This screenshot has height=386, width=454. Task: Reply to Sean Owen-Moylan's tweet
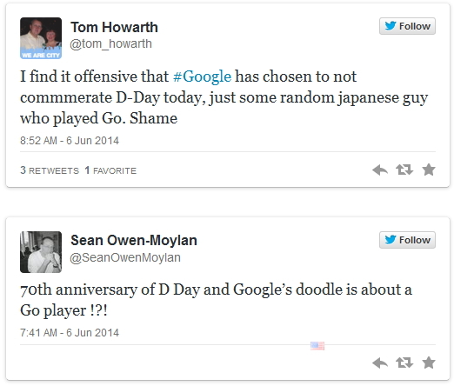point(380,363)
